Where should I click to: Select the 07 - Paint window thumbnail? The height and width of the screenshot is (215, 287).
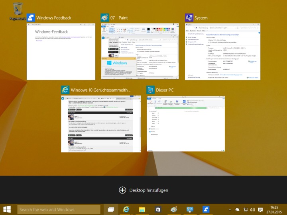[x=140, y=51]
